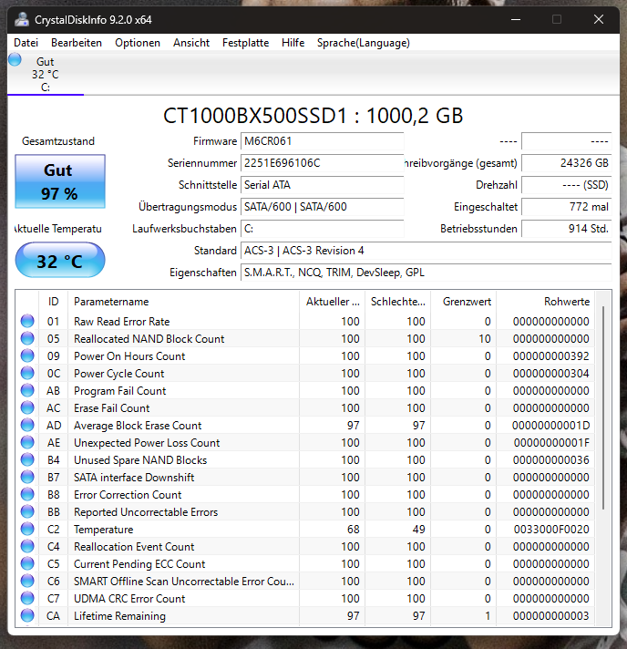
Task: Open the Hilfe menu
Action: (293, 43)
